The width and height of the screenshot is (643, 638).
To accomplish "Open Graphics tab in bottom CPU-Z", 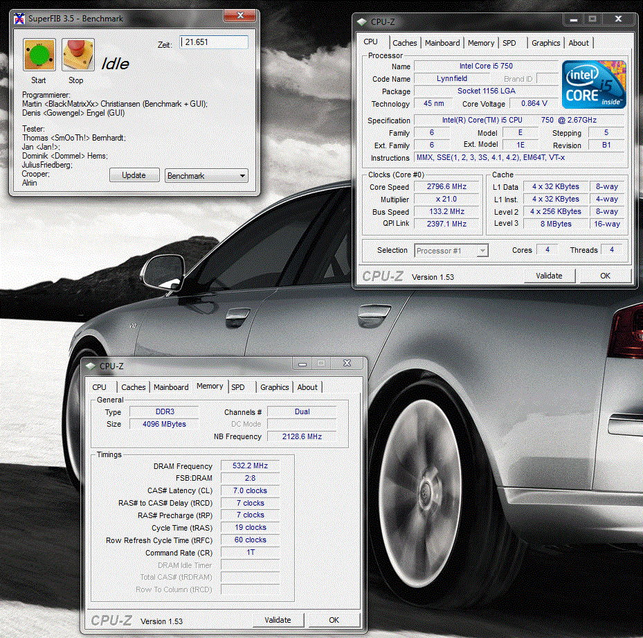I will [274, 387].
